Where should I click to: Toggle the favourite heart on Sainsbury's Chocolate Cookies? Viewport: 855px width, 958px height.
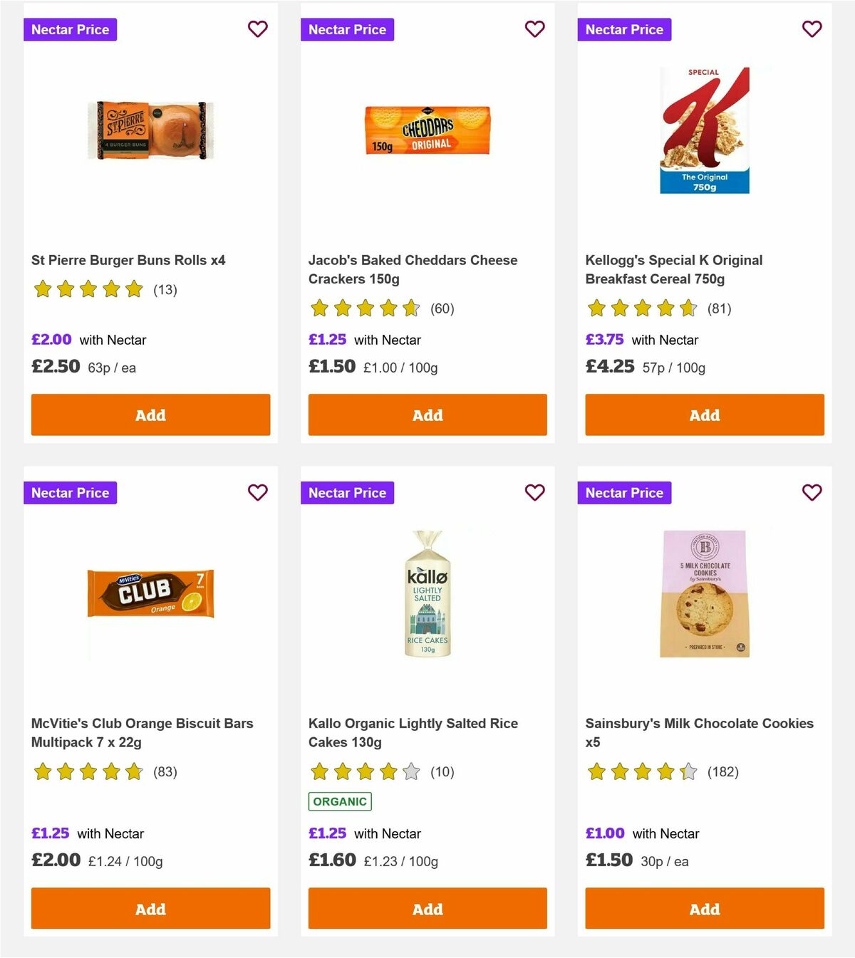812,492
